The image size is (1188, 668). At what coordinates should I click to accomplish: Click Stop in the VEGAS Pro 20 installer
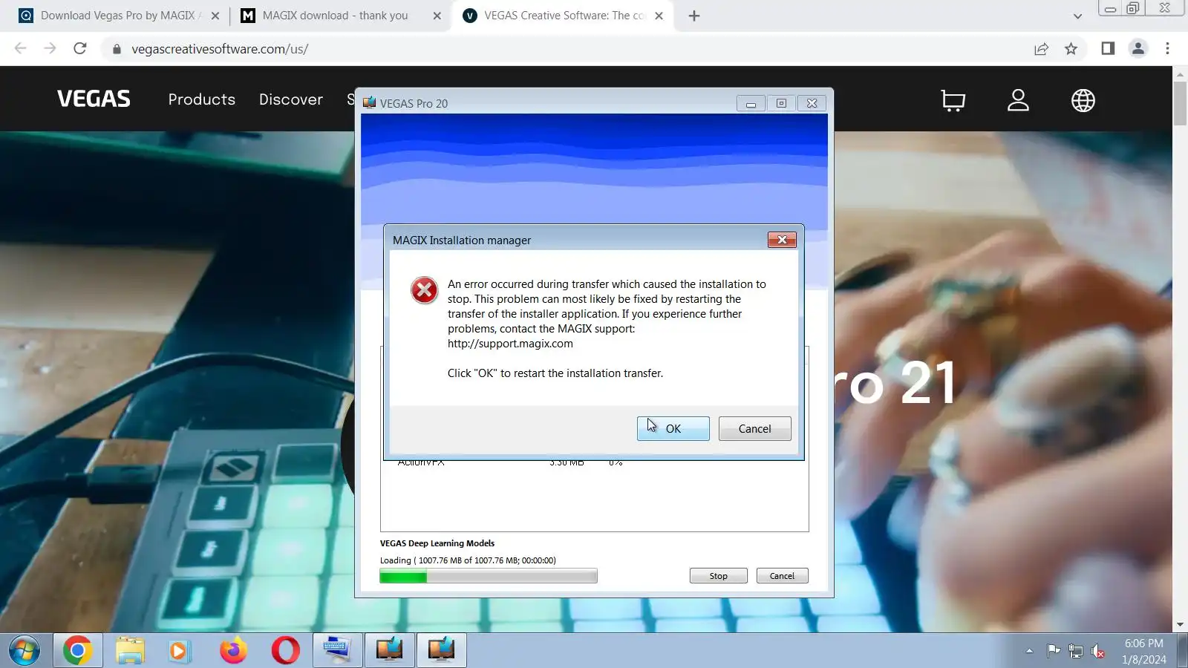[718, 576]
